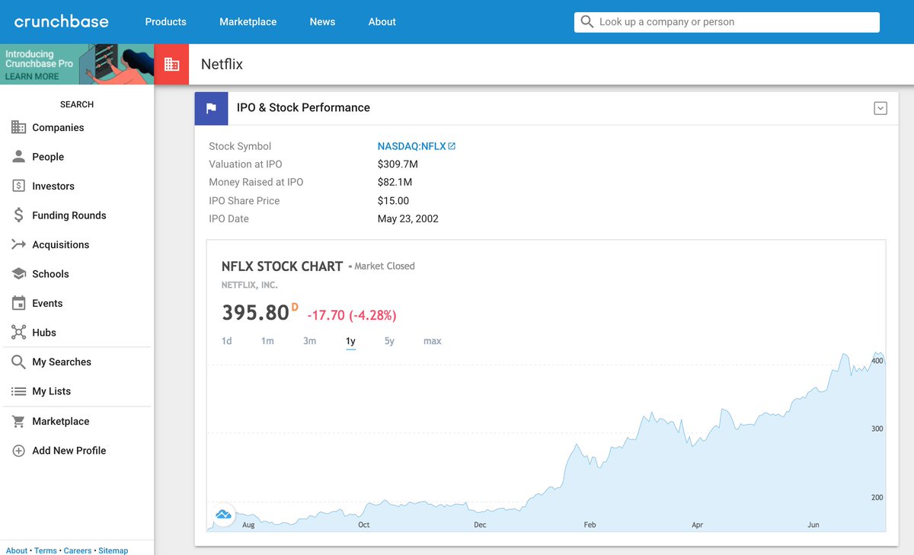Click the Funding Rounds dollar sign icon
The width and height of the screenshot is (914, 555).
click(x=19, y=215)
